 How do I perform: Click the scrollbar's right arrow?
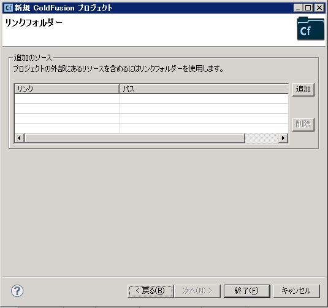coord(283,138)
